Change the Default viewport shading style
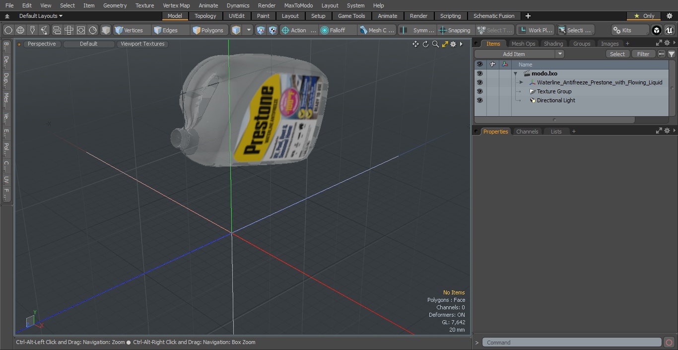The image size is (678, 350). [x=89, y=44]
